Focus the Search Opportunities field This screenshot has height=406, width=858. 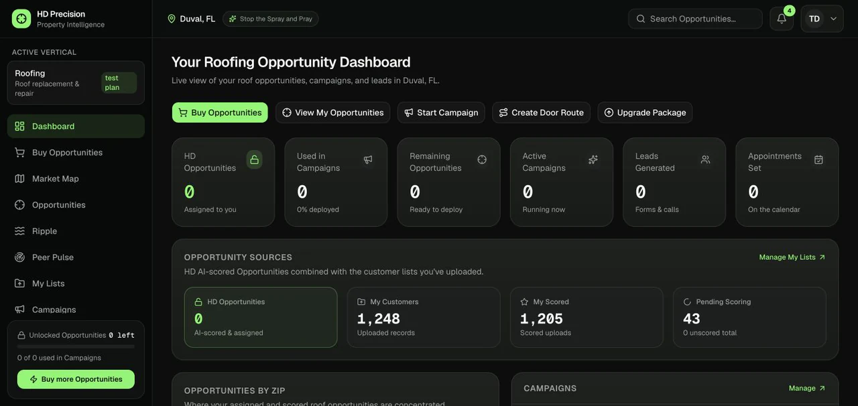(695, 19)
